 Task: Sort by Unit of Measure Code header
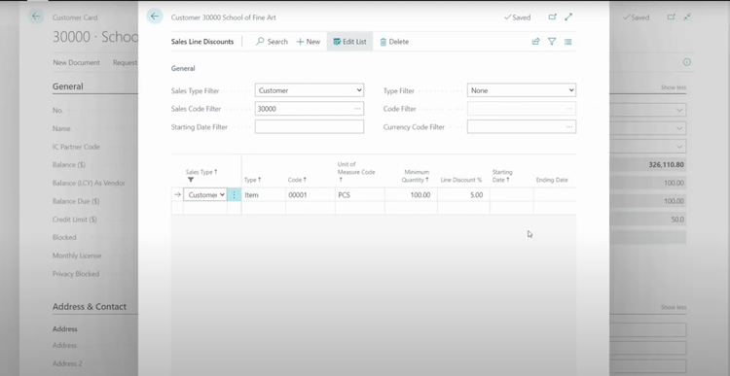coord(356,172)
